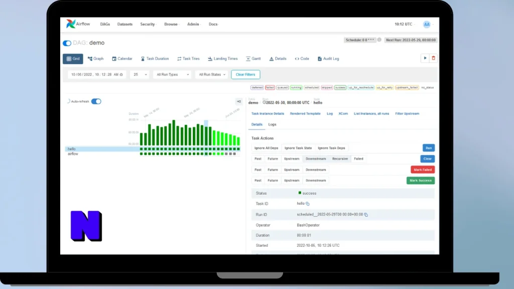Open the Rendered Template link
Screen dimensions: 514x289
coord(305,114)
